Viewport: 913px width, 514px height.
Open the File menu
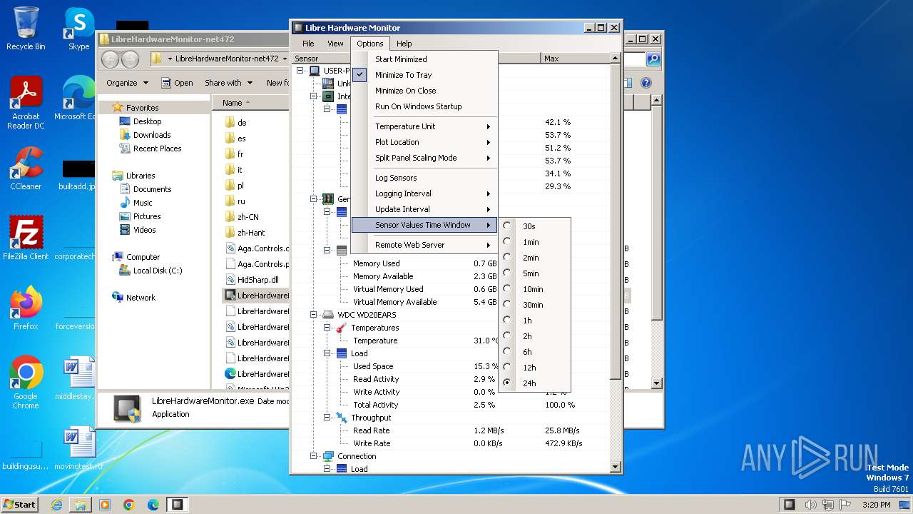point(308,44)
